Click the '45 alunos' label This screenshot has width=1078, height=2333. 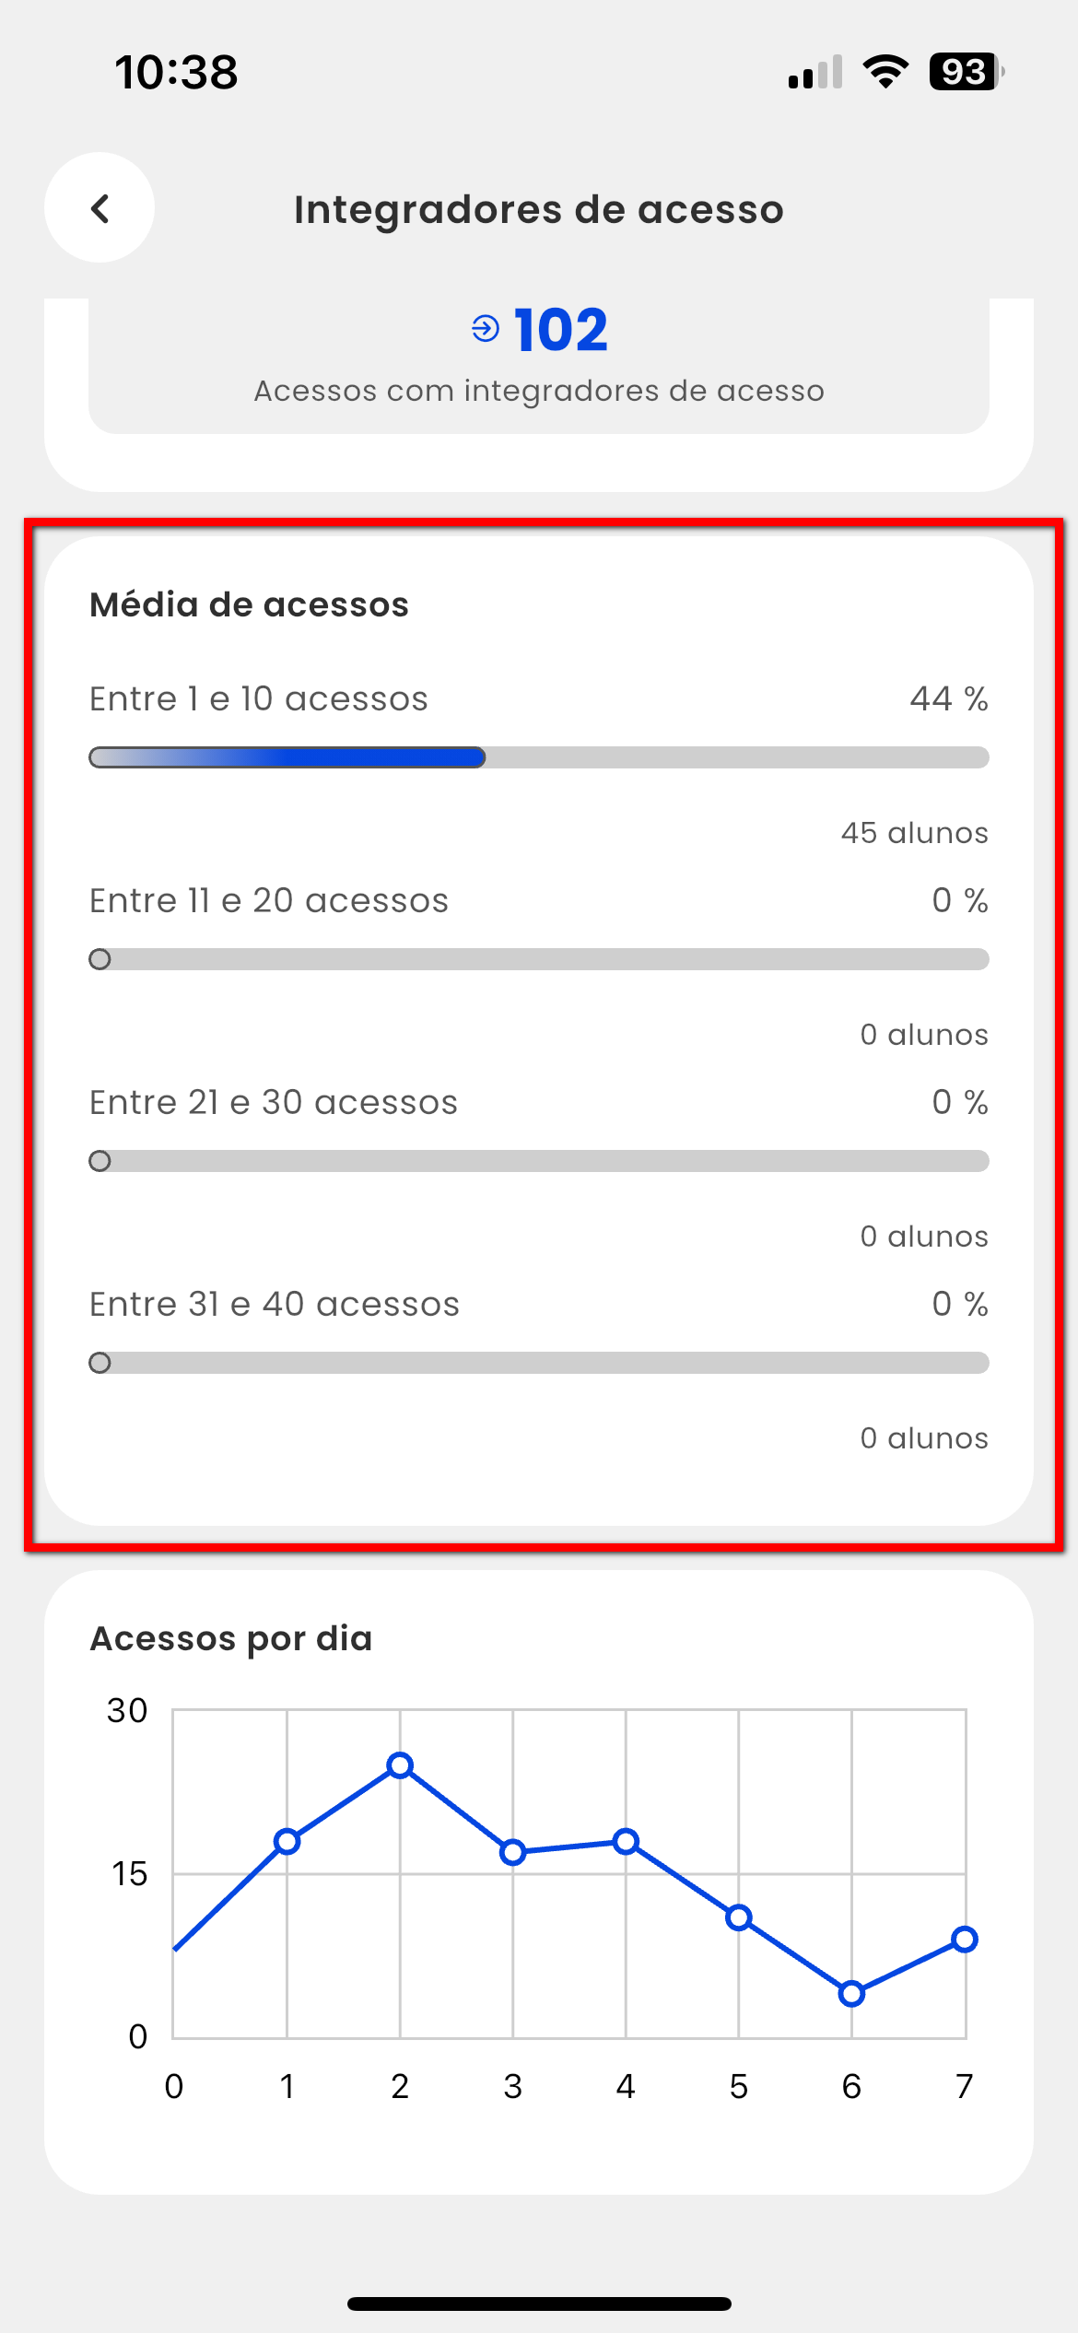[914, 833]
